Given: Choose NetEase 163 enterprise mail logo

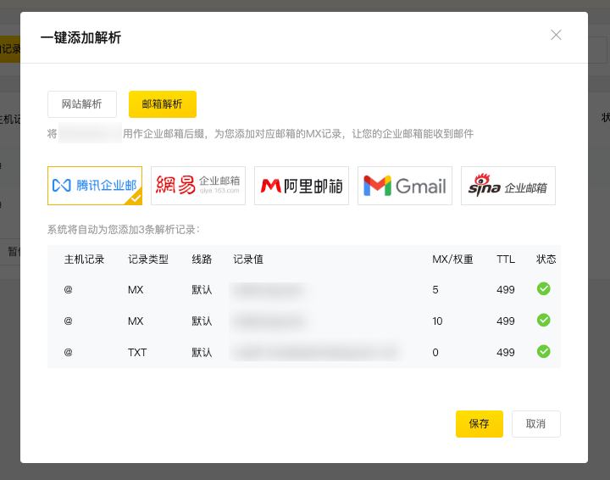Looking at the screenshot, I should click(x=198, y=186).
